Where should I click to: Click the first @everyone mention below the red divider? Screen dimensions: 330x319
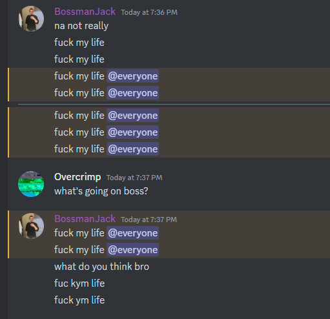click(x=132, y=116)
